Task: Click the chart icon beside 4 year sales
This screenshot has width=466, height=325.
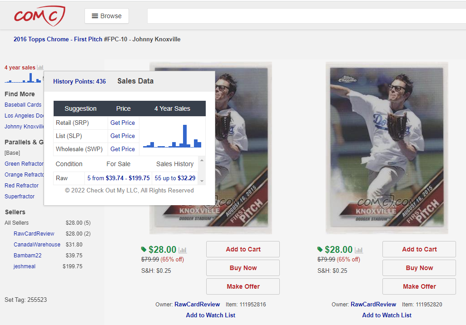Action: (40, 68)
